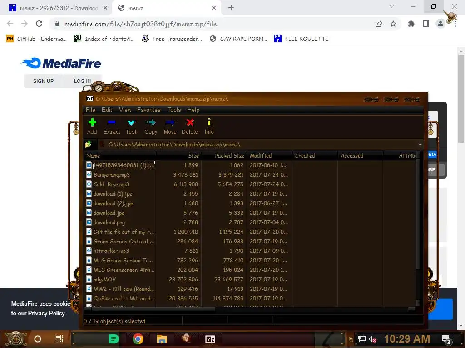Bookmark this page with star icon
Screen dimensions: 465x348
393,24
